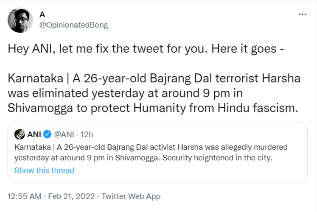
Task: Open the tweet's more options menu
Action: click(303, 14)
